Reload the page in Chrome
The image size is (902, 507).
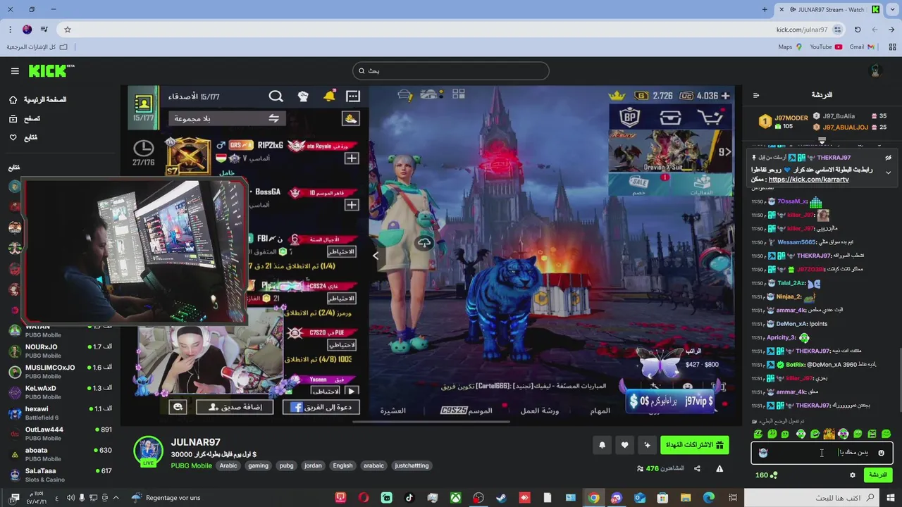click(858, 30)
